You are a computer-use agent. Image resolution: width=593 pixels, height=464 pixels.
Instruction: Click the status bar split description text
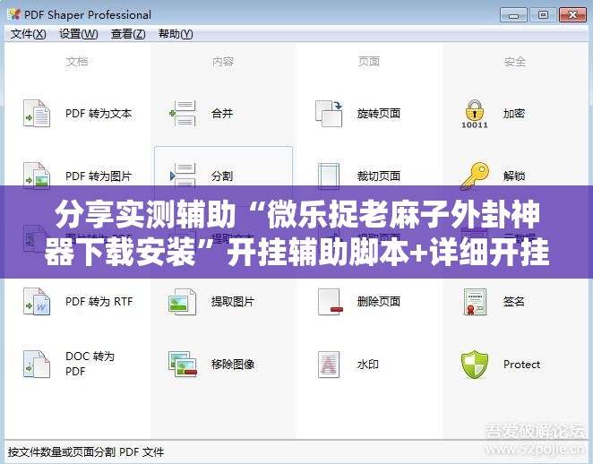[86, 451]
